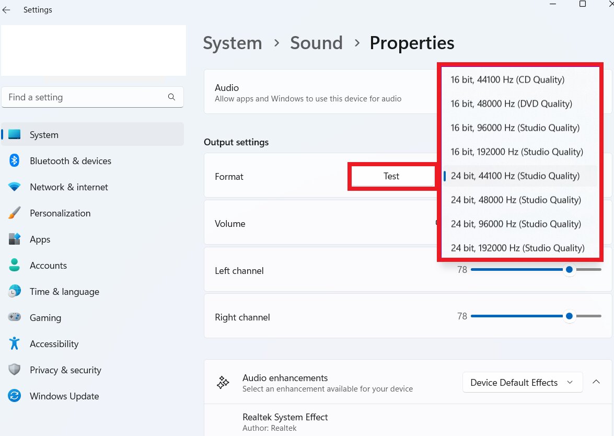Click the Apps sidebar icon
The image size is (614, 436).
coord(14,239)
